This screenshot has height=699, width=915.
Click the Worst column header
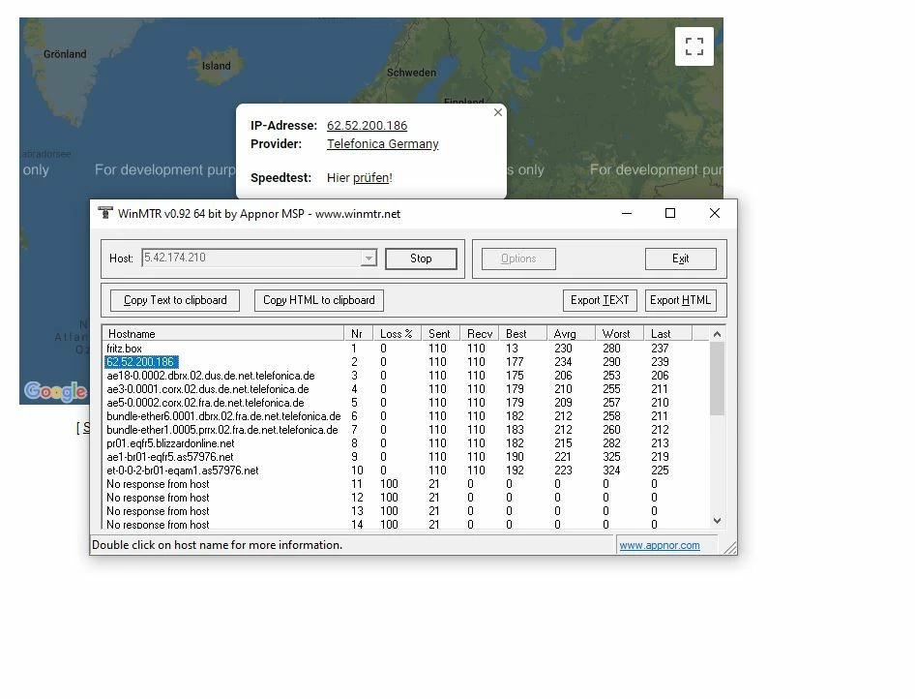click(619, 333)
